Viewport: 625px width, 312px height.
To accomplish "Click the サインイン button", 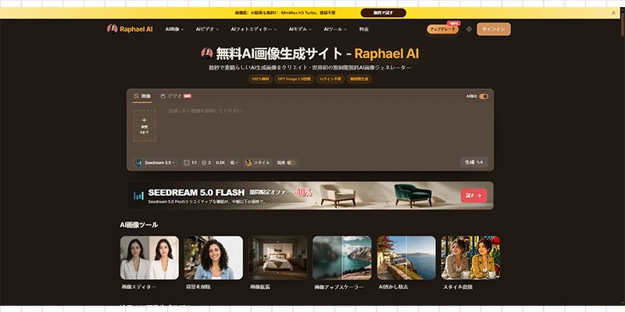I will click(x=494, y=29).
